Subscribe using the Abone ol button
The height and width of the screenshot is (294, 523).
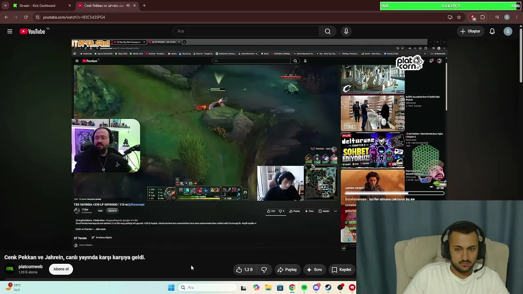pos(61,269)
